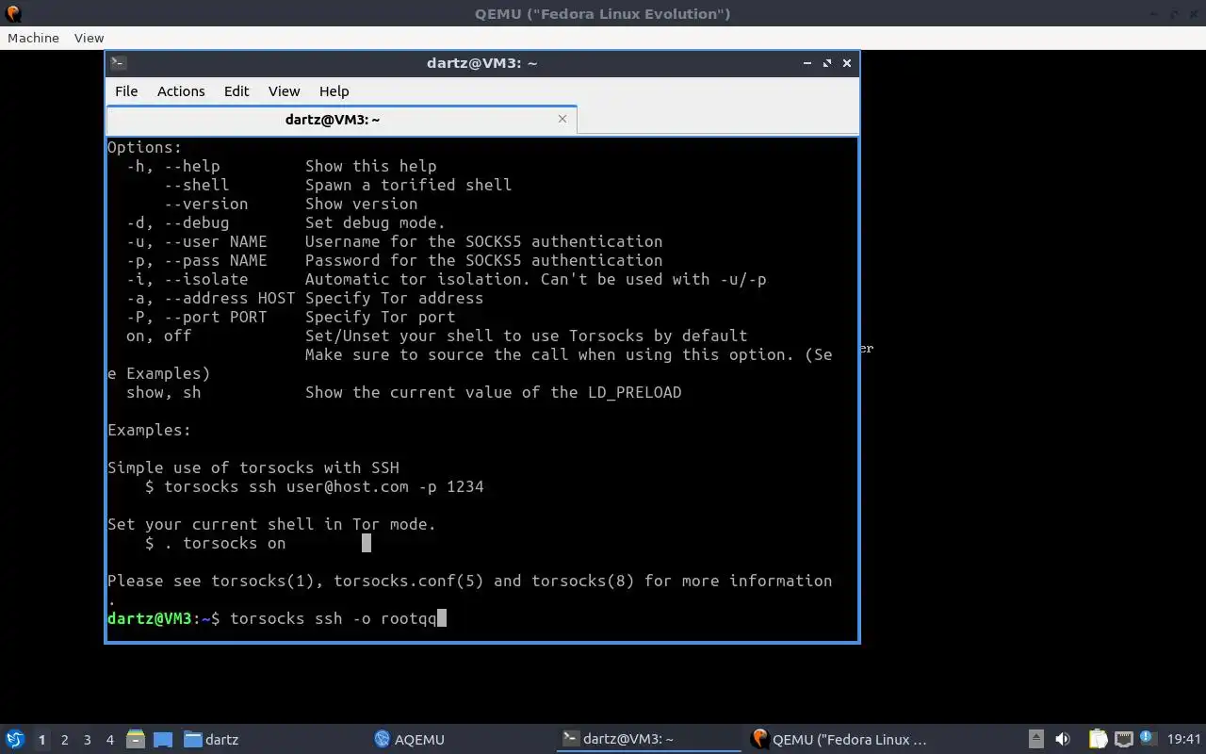Screen dimensions: 1206x754
Task: Click the '-a, --address HOST' option line
Action: pos(305,298)
